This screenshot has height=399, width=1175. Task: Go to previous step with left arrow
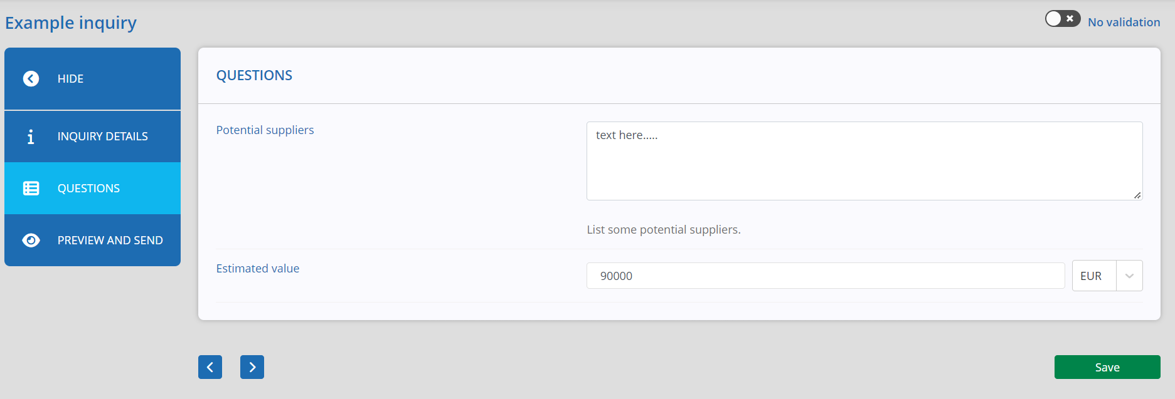pos(210,367)
